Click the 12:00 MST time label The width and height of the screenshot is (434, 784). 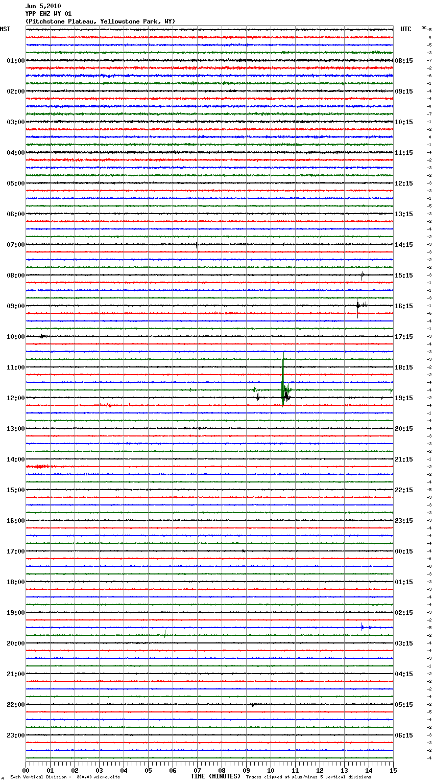coord(15,398)
